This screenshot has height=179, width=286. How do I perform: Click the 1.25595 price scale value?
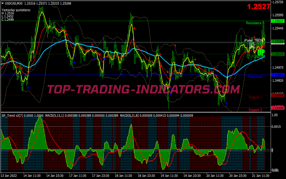pos(278,15)
